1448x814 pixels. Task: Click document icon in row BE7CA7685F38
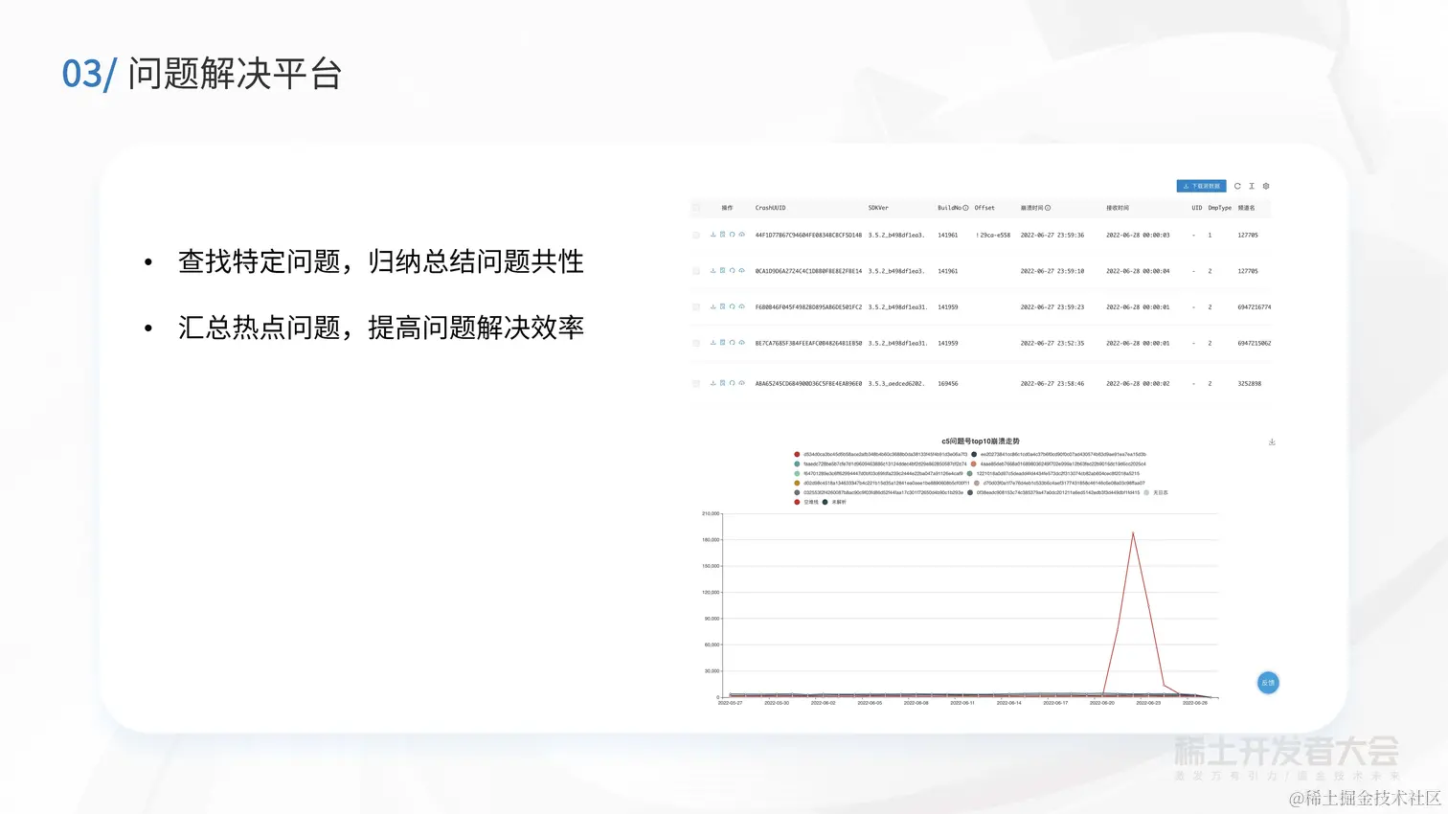click(723, 343)
